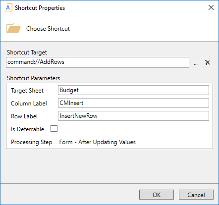219x205 pixels.
Task: Select the Column Label field with CMInsert
Action: pyautogui.click(x=133, y=103)
